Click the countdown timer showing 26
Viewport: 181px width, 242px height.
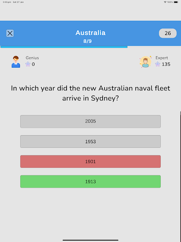pyautogui.click(x=168, y=33)
